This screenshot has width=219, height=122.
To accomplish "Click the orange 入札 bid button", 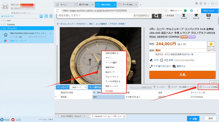I will [182, 75].
